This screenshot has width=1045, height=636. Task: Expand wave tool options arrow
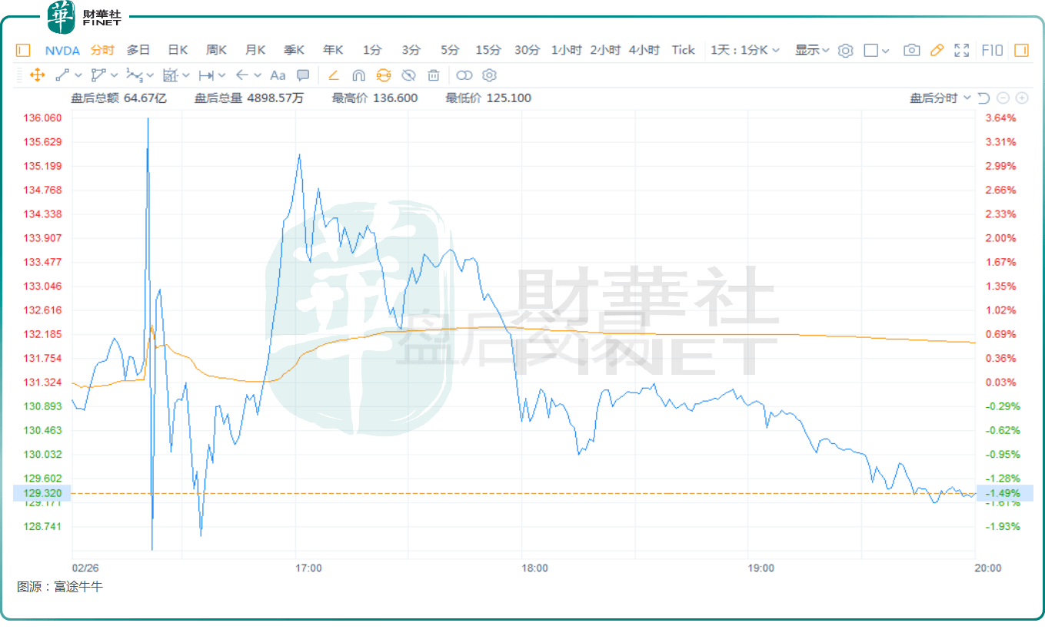click(151, 75)
